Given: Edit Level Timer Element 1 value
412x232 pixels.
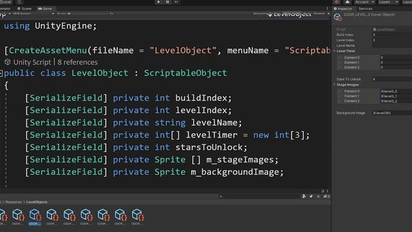Looking at the screenshot, I should (396, 63).
